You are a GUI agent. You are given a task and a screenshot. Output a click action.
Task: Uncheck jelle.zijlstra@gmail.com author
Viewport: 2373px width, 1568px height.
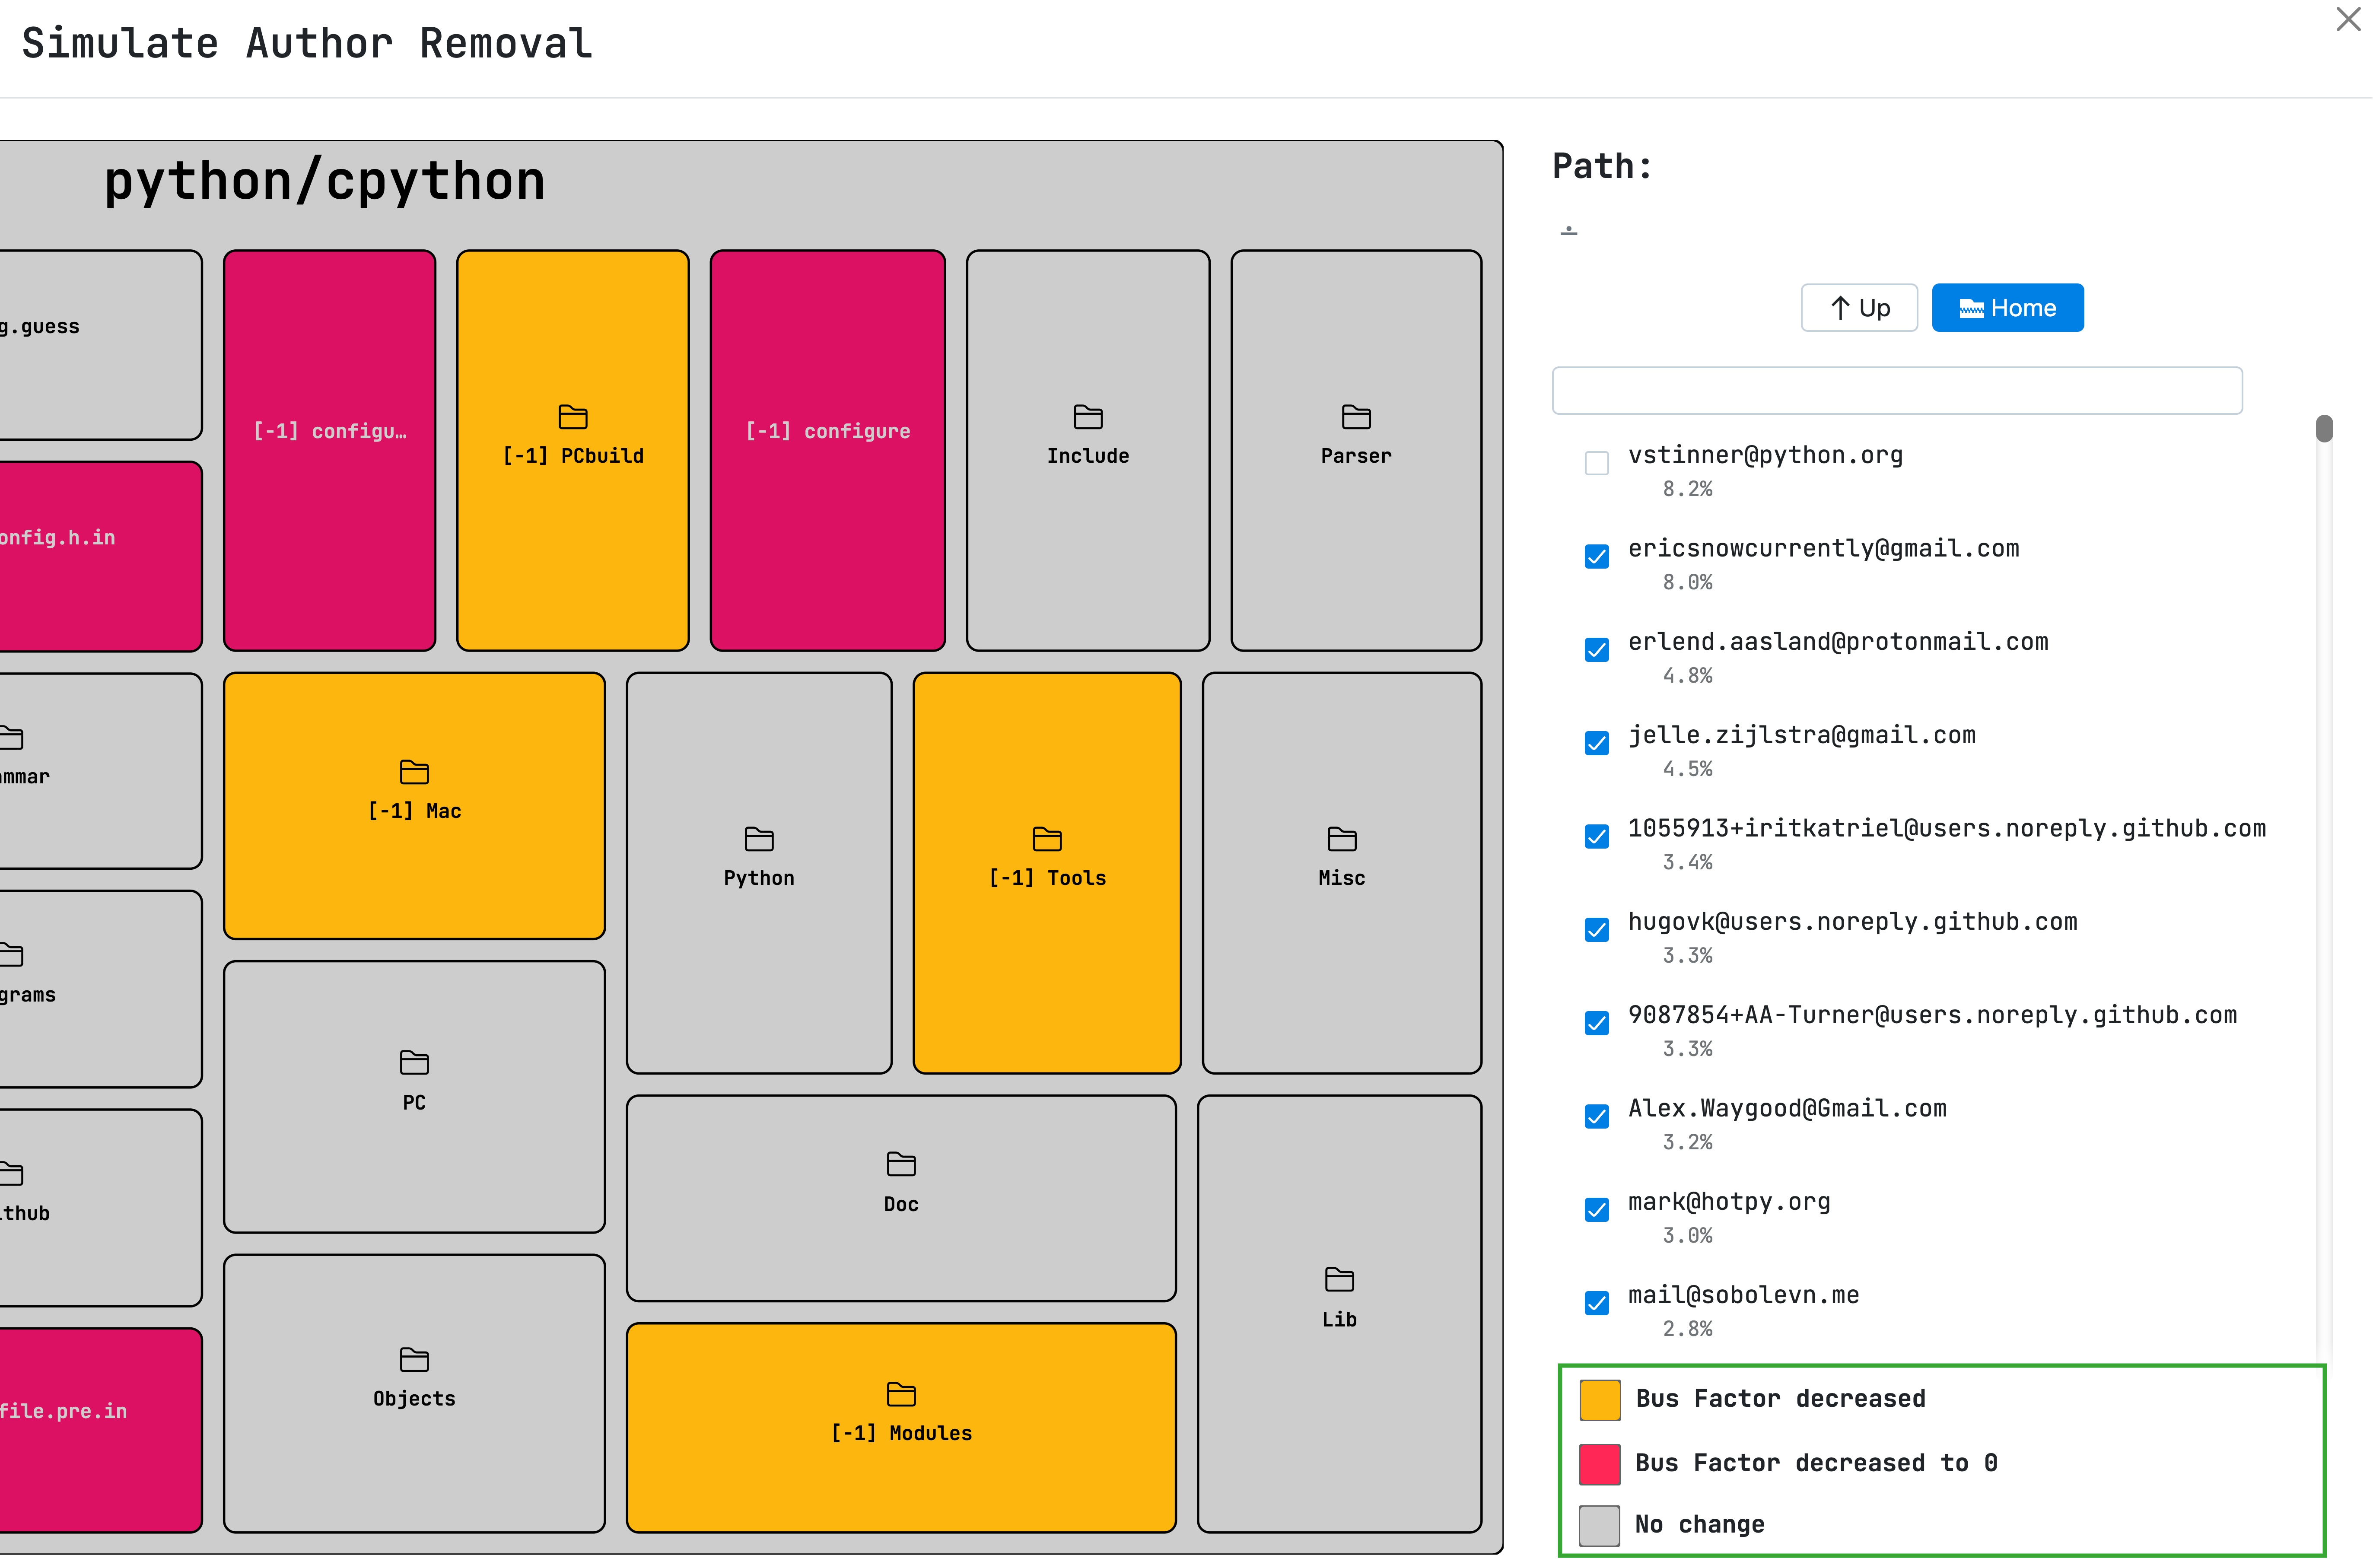coord(1597,743)
